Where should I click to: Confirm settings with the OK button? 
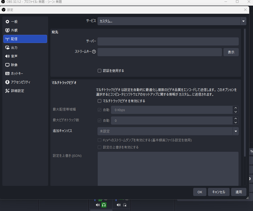pyautogui.click(x=200, y=192)
